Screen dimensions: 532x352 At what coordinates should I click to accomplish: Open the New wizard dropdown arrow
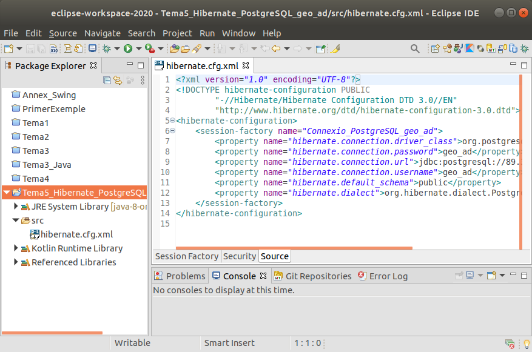pos(19,49)
